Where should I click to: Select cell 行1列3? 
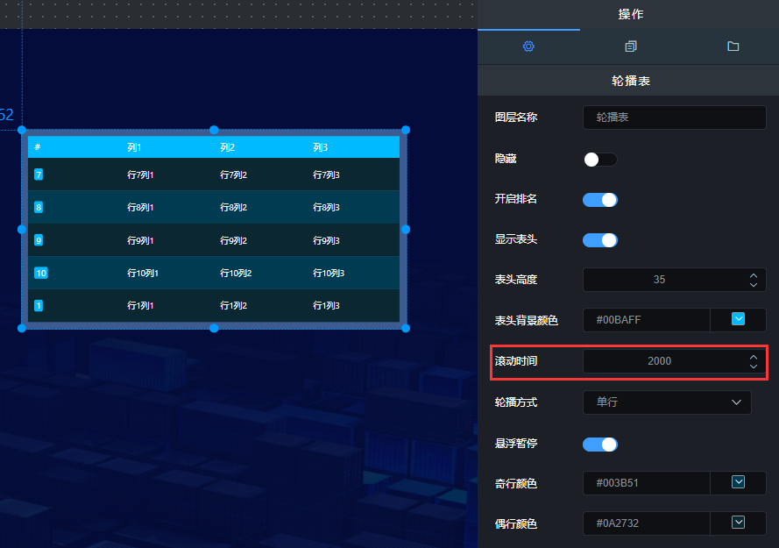point(326,305)
